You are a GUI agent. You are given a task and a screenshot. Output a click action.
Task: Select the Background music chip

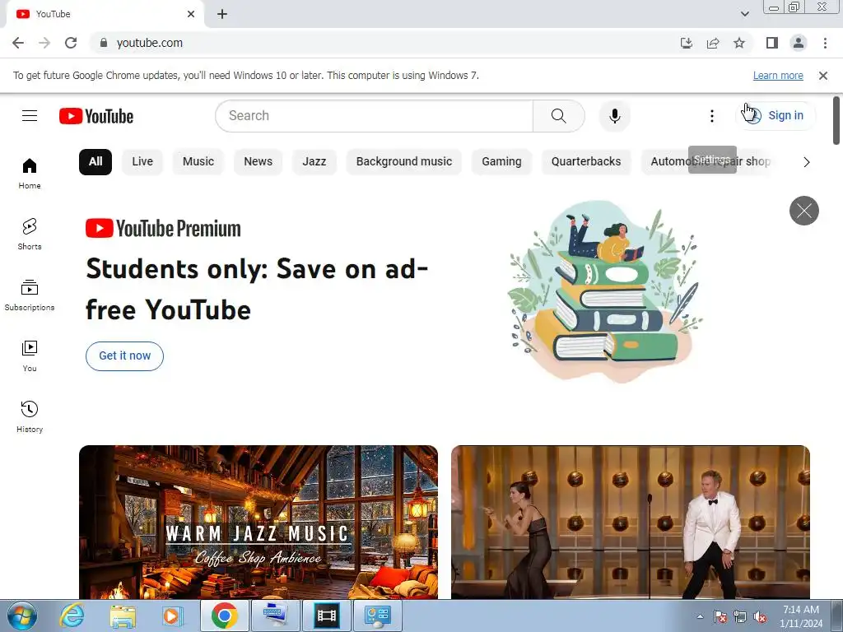403,162
